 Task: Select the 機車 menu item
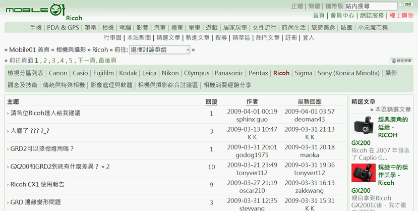point(177,27)
